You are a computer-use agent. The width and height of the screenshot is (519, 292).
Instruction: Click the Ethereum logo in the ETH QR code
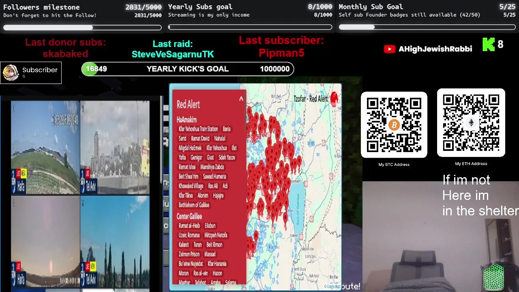click(471, 122)
